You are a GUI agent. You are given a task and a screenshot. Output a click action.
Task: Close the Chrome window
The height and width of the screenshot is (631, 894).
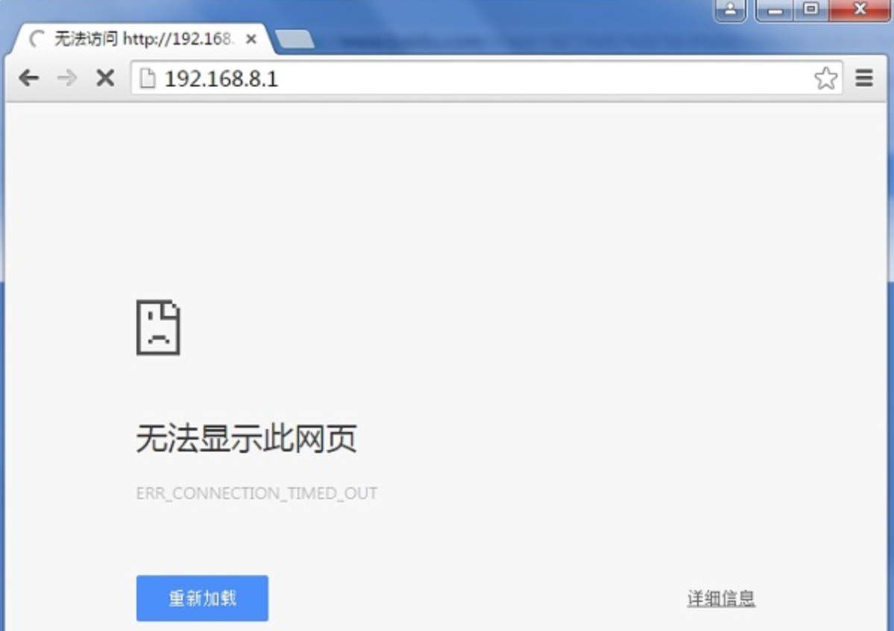(x=860, y=10)
